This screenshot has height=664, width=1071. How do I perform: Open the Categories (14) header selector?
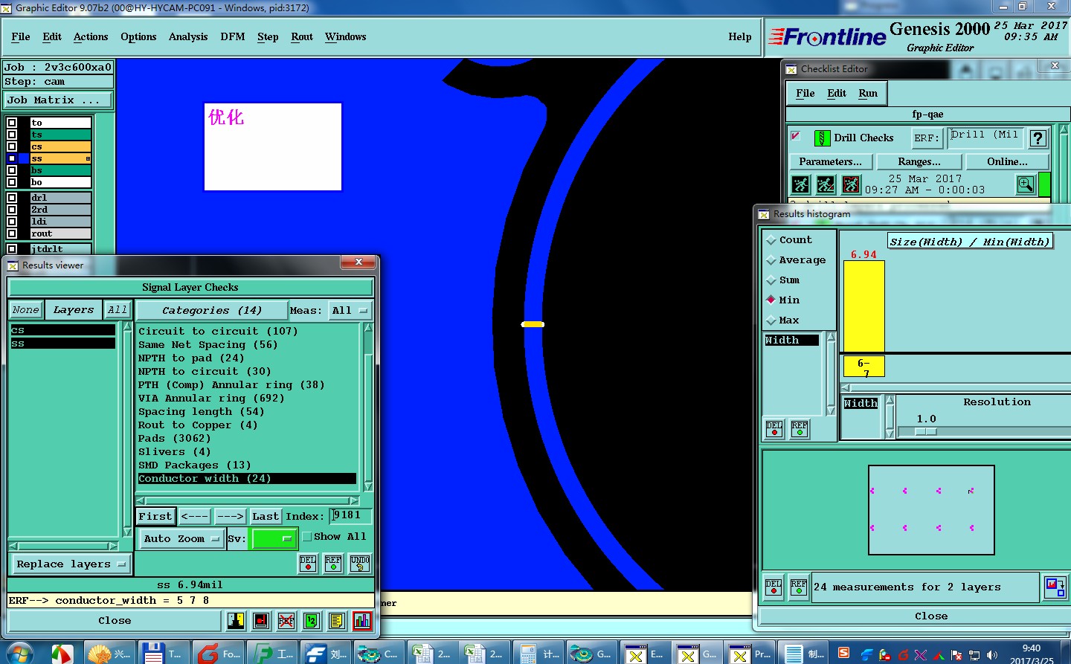[x=212, y=311]
